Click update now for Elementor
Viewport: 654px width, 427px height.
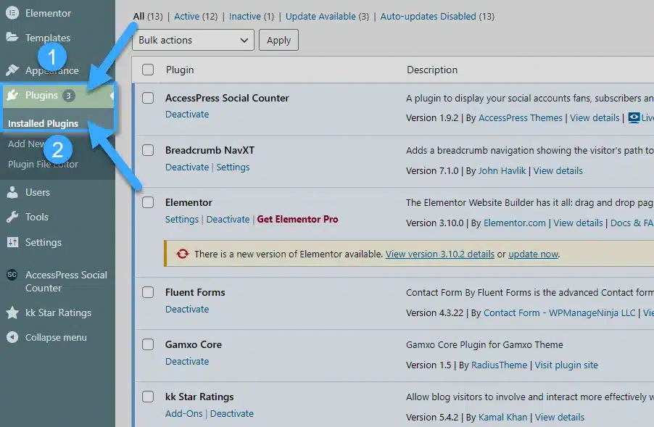[x=533, y=254]
